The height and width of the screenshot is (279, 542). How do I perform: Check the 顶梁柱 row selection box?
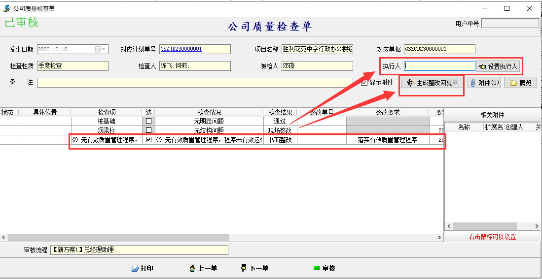pos(148,130)
